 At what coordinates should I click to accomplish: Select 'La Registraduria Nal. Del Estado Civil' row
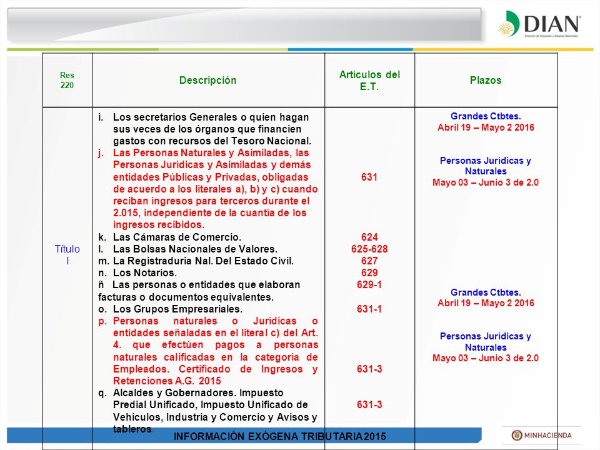tap(196, 261)
